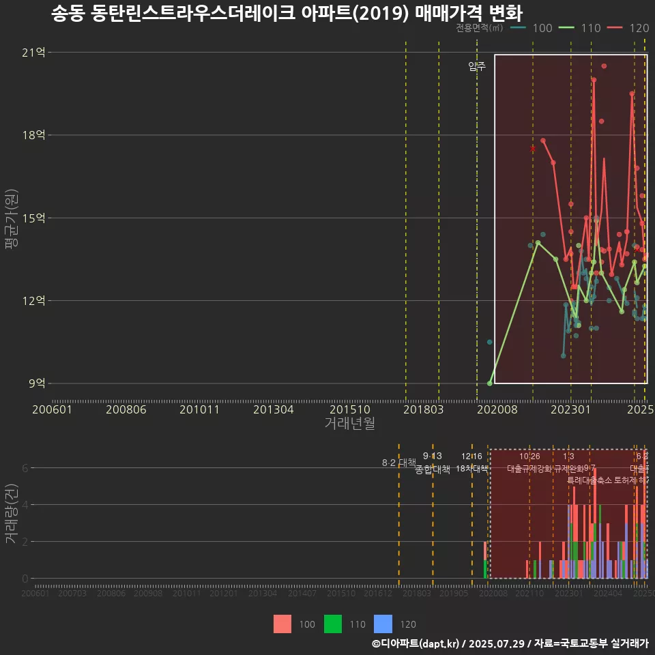Click the 10·26 대출규제강화 marker label

pyautogui.click(x=529, y=462)
